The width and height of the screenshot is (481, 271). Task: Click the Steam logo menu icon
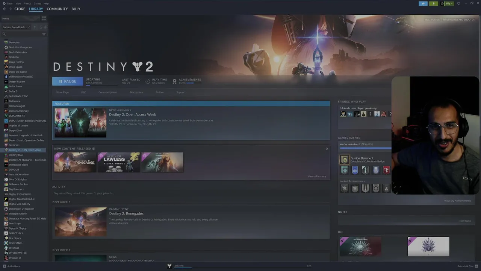[x=4, y=3]
